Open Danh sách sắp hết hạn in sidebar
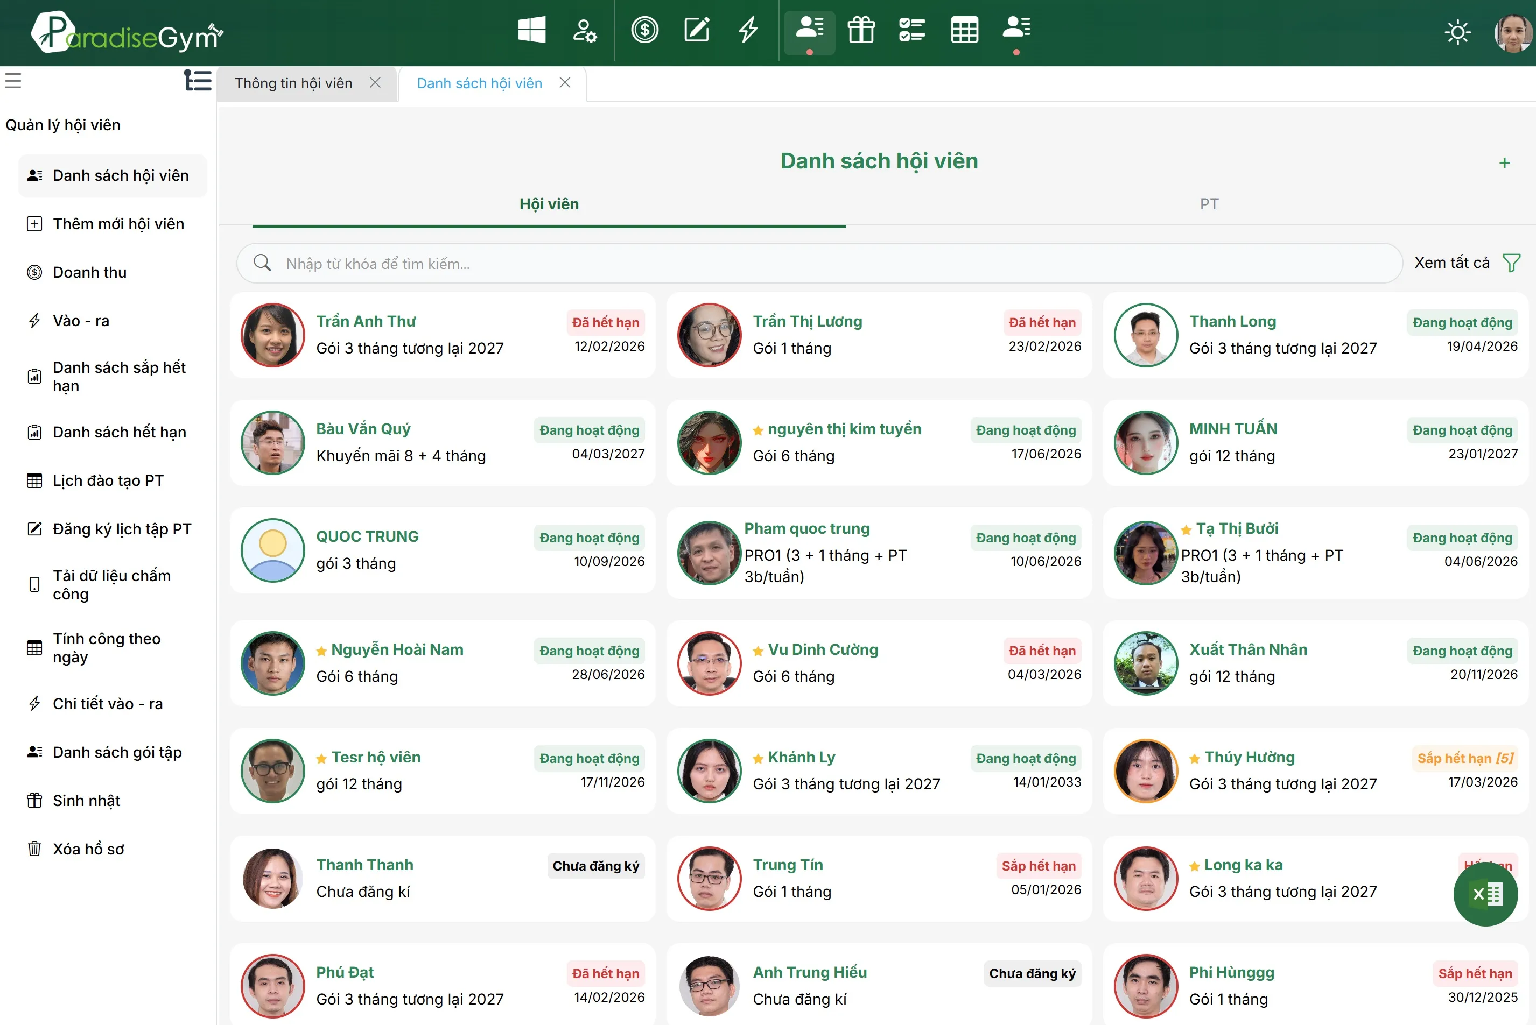Viewport: 1536px width, 1025px height. pyautogui.click(x=113, y=377)
